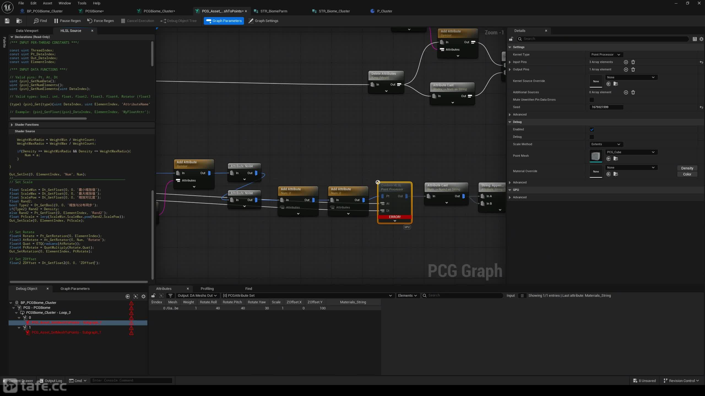The height and width of the screenshot is (396, 705).
Task: Toggle Mute Unwritten Pin Data Errors checkbox
Action: (592, 100)
